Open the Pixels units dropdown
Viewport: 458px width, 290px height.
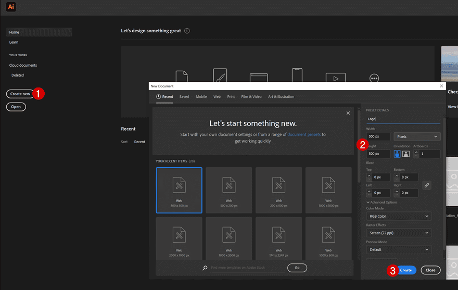click(x=417, y=136)
